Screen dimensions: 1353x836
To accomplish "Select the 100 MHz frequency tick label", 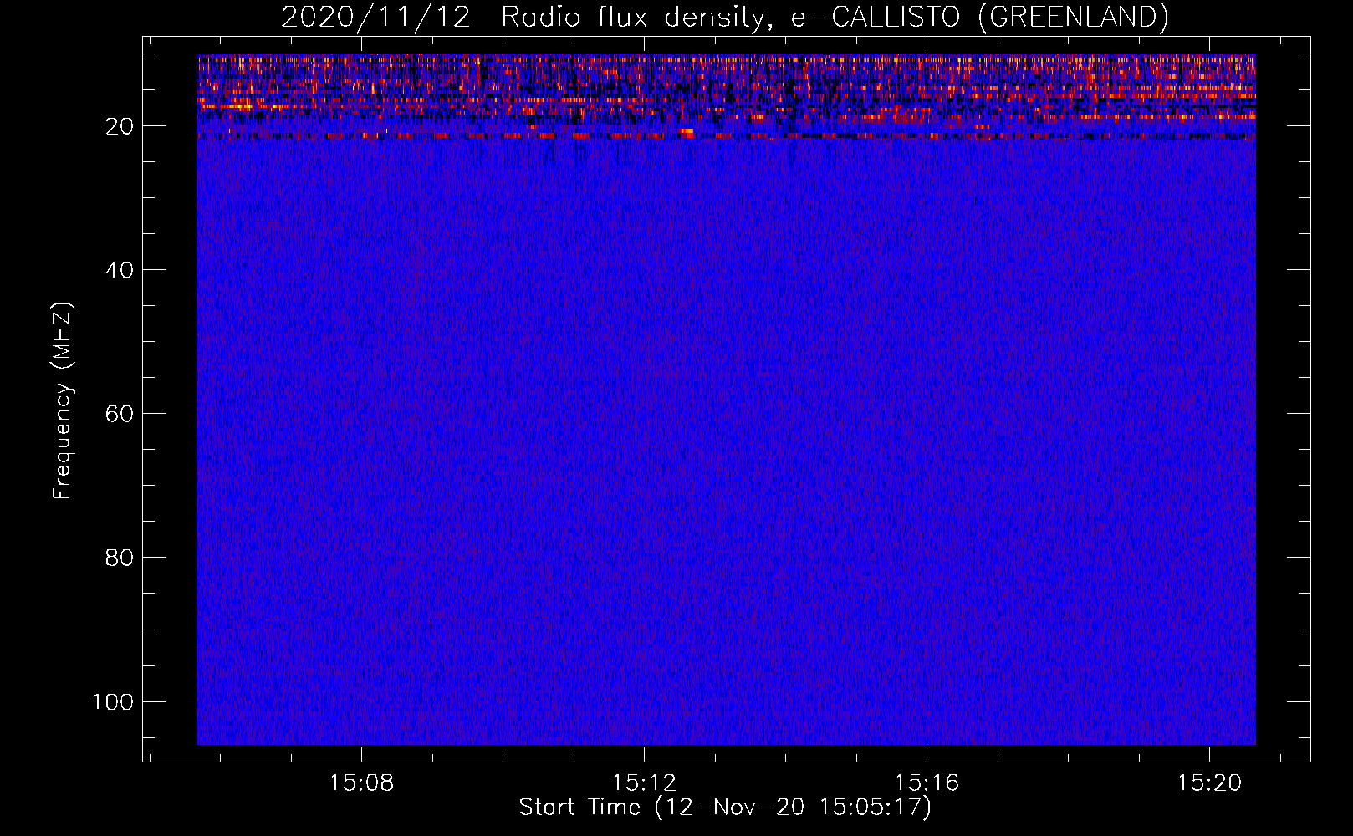I will (x=113, y=701).
